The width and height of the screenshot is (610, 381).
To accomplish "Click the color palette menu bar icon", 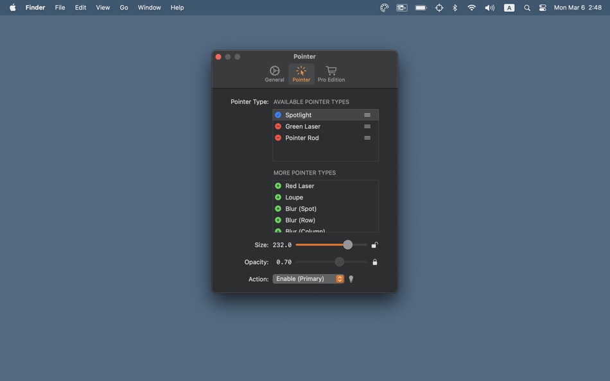I will click(x=385, y=8).
